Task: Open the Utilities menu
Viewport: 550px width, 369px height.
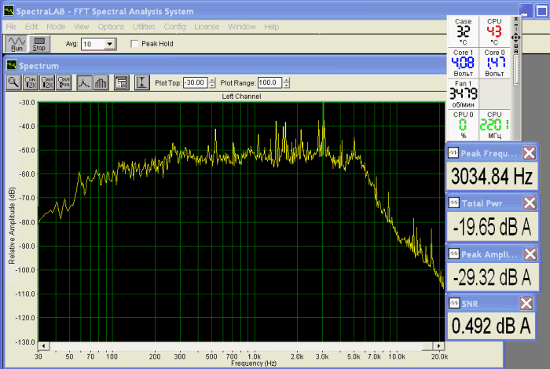Action: [143, 26]
